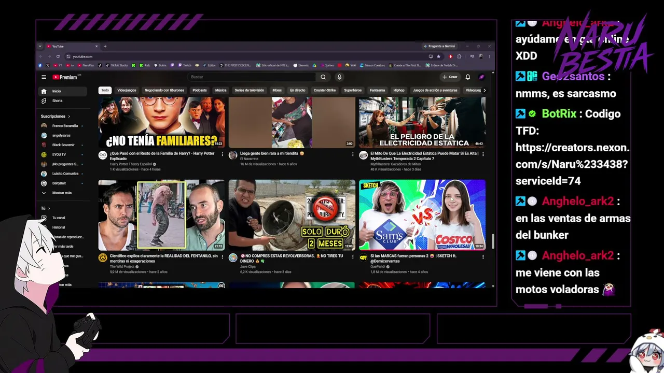This screenshot has width=664, height=373.
Task: Expand the Tú section arrow
Action: 49,208
